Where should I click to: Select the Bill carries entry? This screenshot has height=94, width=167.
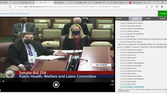127,37
